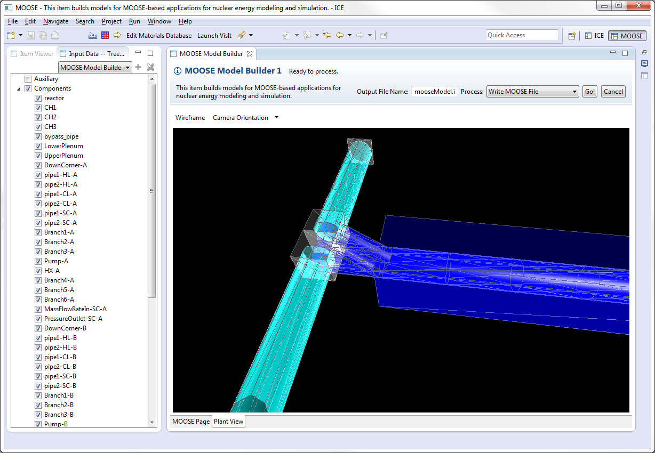Click the rocket launch icon

[x=241, y=36]
